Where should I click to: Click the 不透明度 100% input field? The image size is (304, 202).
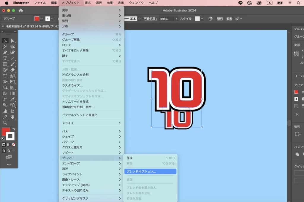click(x=166, y=19)
